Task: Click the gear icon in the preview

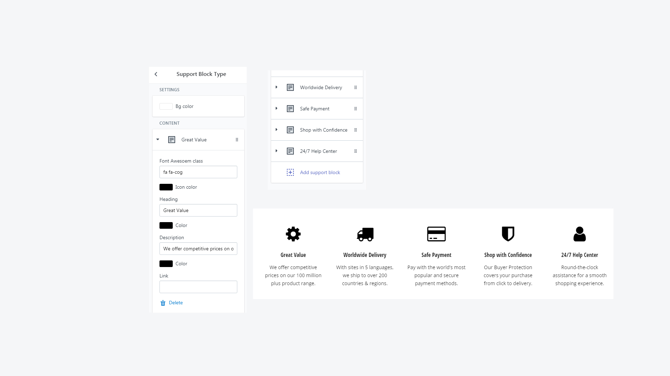Action: (293, 234)
